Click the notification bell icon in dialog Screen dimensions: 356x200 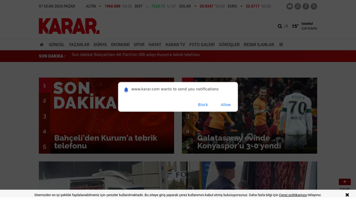coord(126,90)
